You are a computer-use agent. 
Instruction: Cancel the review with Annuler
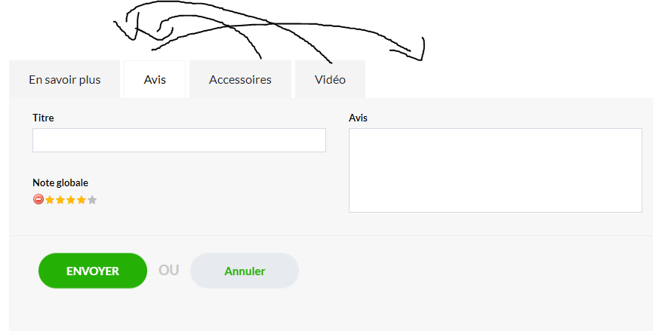[x=245, y=271]
